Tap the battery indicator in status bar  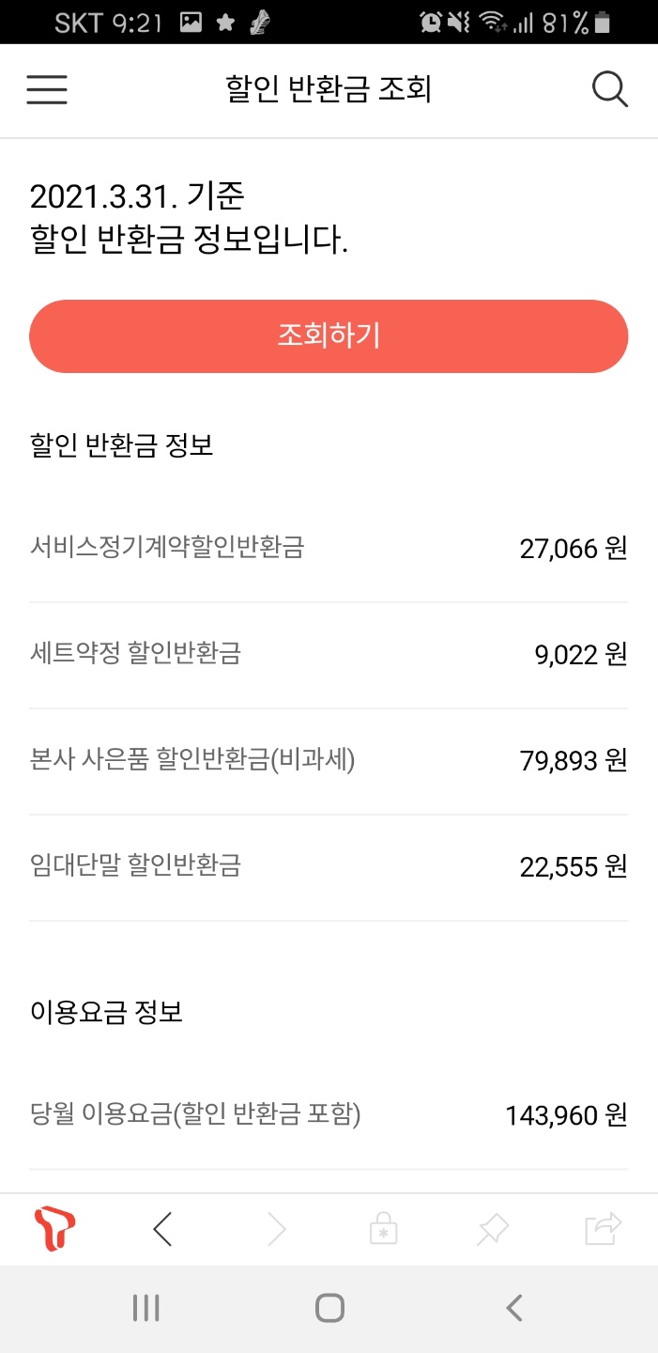coord(602,23)
